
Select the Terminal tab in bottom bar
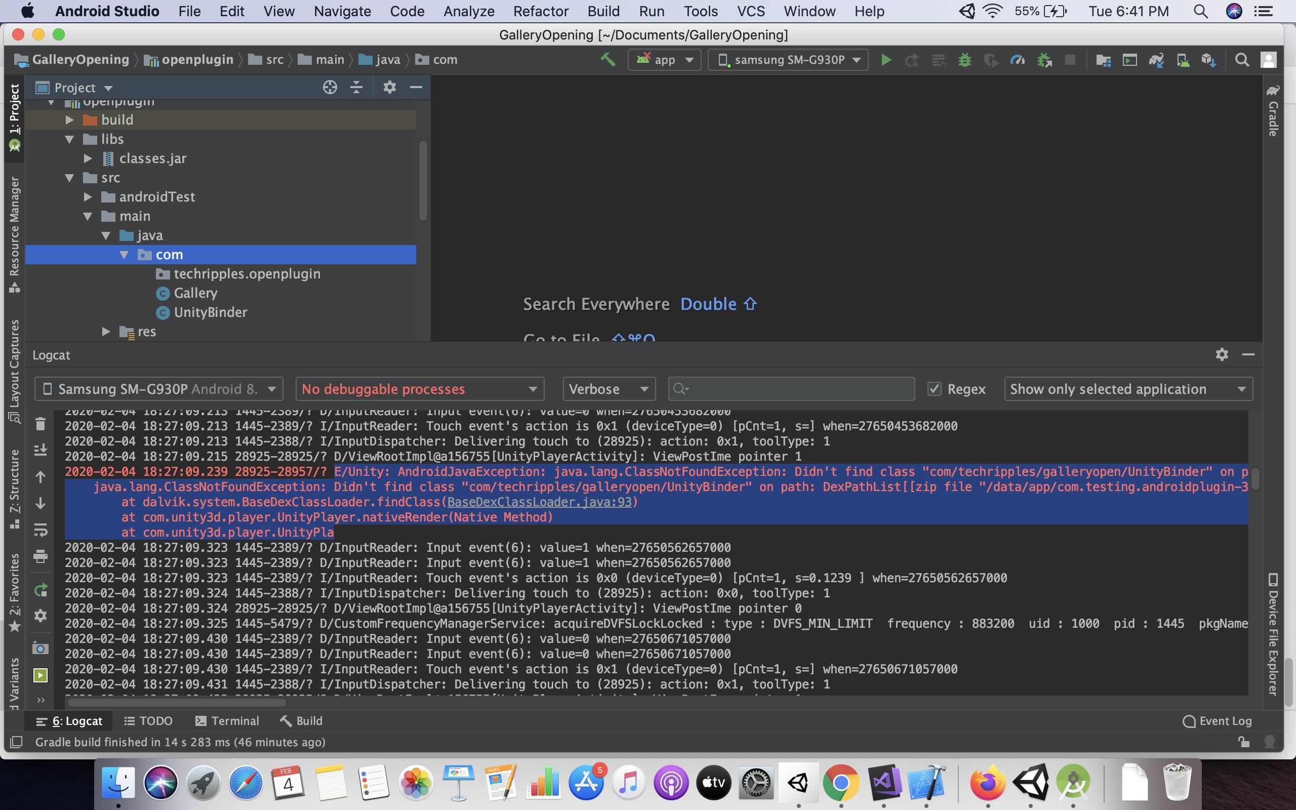234,720
